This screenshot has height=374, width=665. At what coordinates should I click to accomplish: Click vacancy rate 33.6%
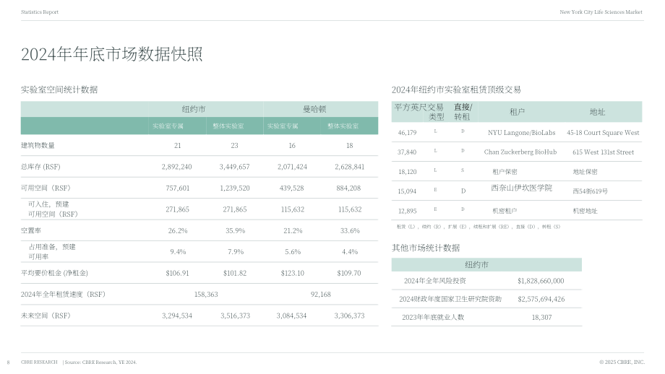(x=350, y=230)
